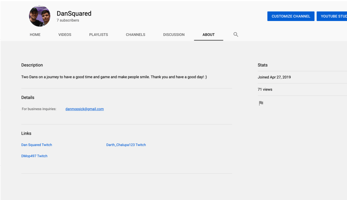Viewport: 347px width, 200px height.
Task: Click the DanSquared channel avatar picture
Action: coord(40,16)
